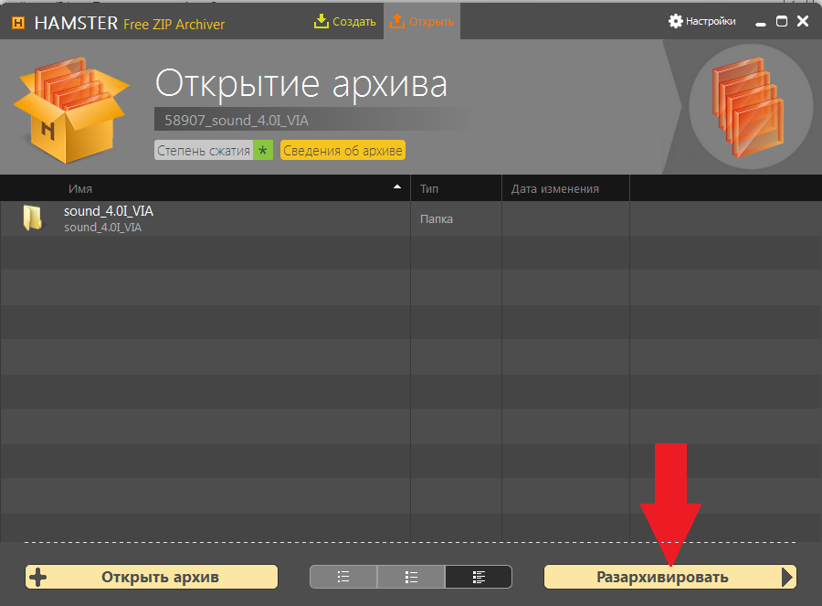Click the orange box logo on left
The image size is (822, 606).
click(x=72, y=109)
